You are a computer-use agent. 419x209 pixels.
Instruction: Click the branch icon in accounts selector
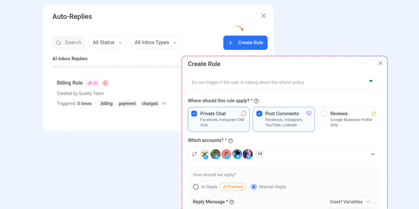coord(194,154)
